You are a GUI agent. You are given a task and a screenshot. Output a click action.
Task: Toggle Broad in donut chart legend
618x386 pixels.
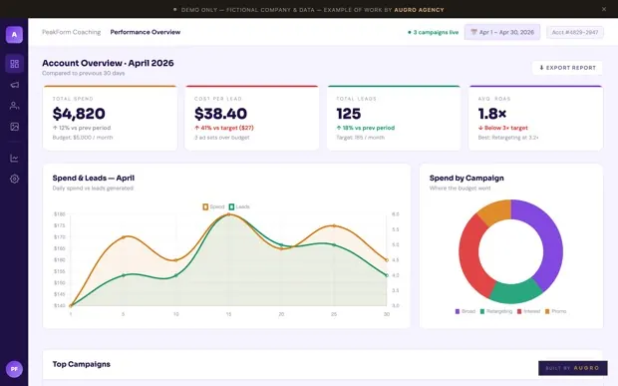(465, 311)
